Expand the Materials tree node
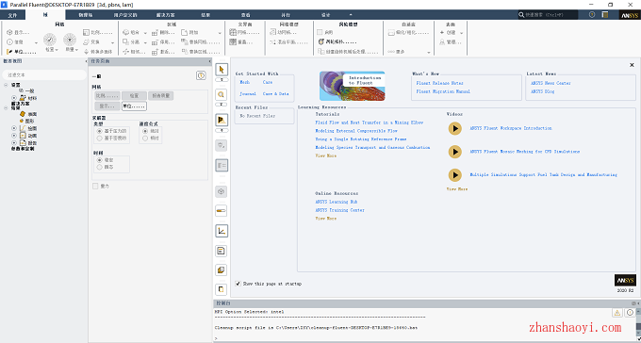641x343 pixels. coord(14,98)
